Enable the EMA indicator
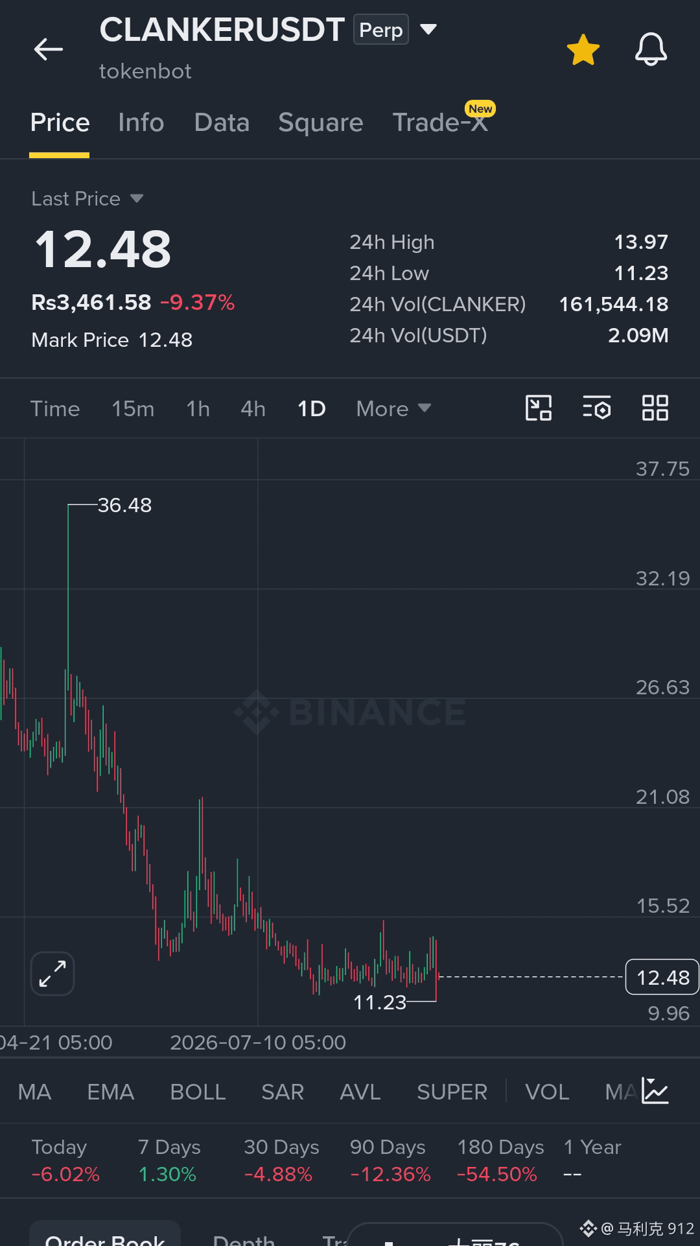Image resolution: width=700 pixels, height=1246 pixels. (x=111, y=1092)
